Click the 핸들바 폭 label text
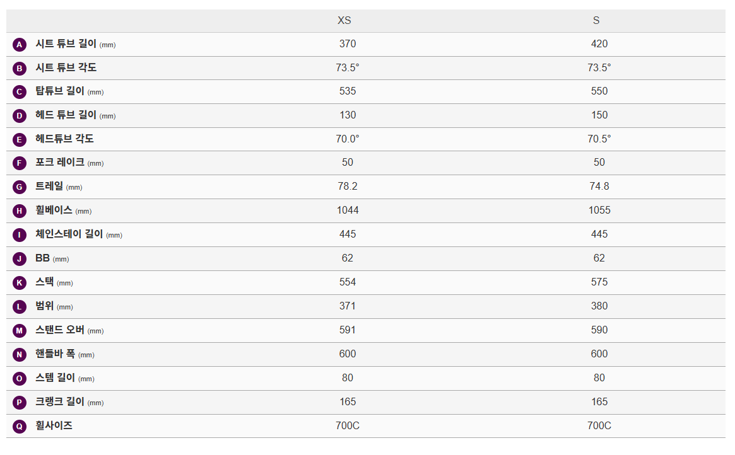This screenshot has height=455, width=735. pyautogui.click(x=55, y=354)
